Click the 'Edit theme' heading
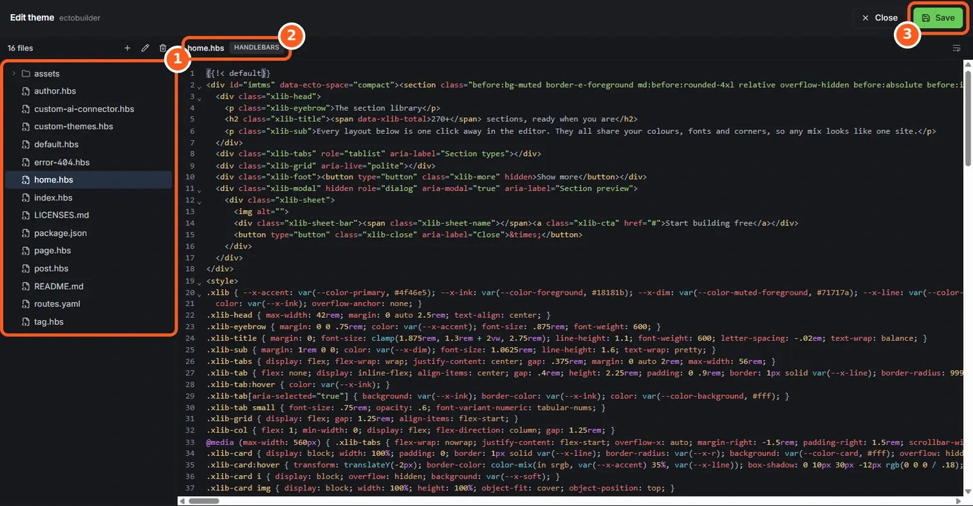The width and height of the screenshot is (973, 506). tap(32, 17)
